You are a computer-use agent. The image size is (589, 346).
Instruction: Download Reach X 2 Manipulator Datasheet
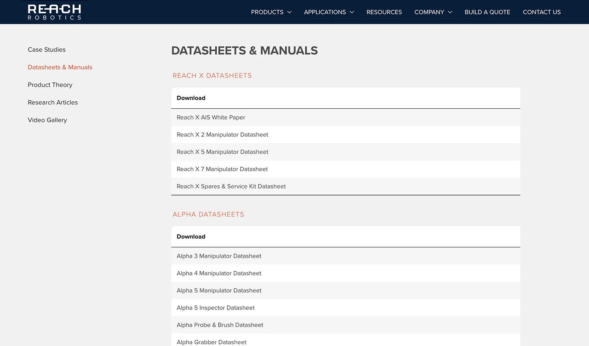pyautogui.click(x=222, y=135)
